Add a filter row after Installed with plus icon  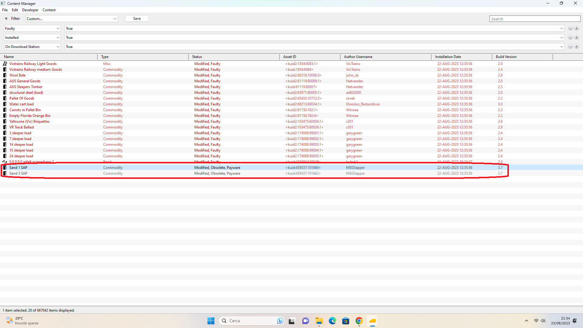(577, 38)
